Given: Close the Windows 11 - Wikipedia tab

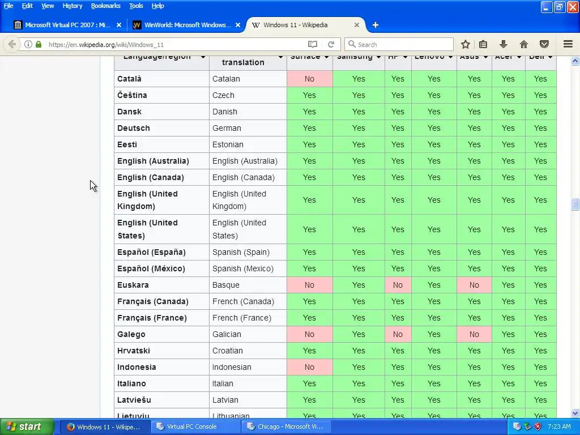Looking at the screenshot, I should click(x=357, y=25).
